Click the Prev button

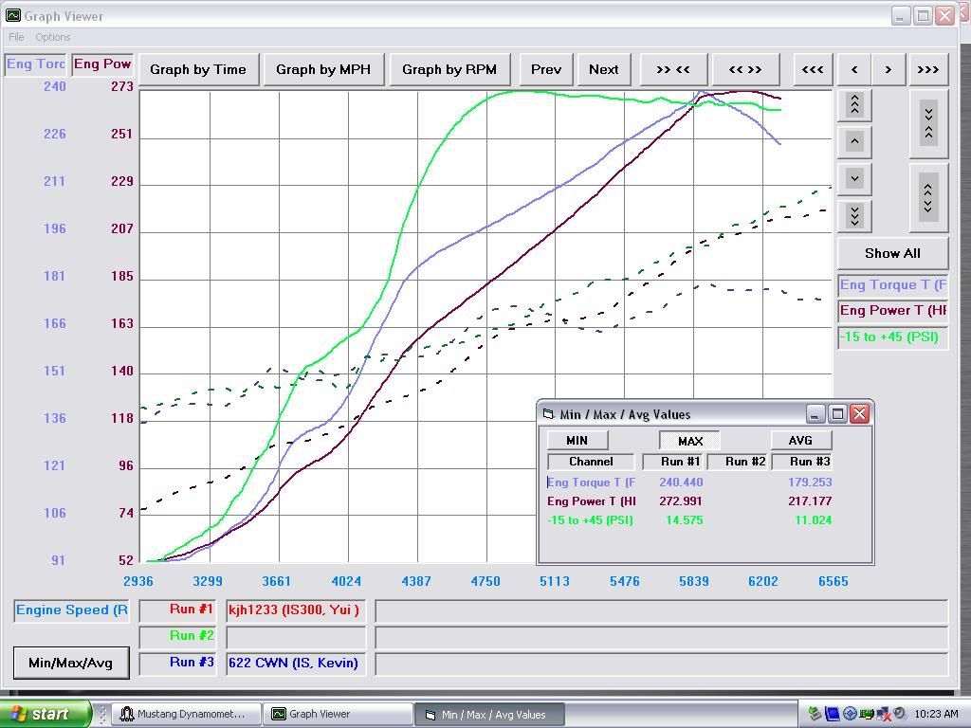pos(545,69)
